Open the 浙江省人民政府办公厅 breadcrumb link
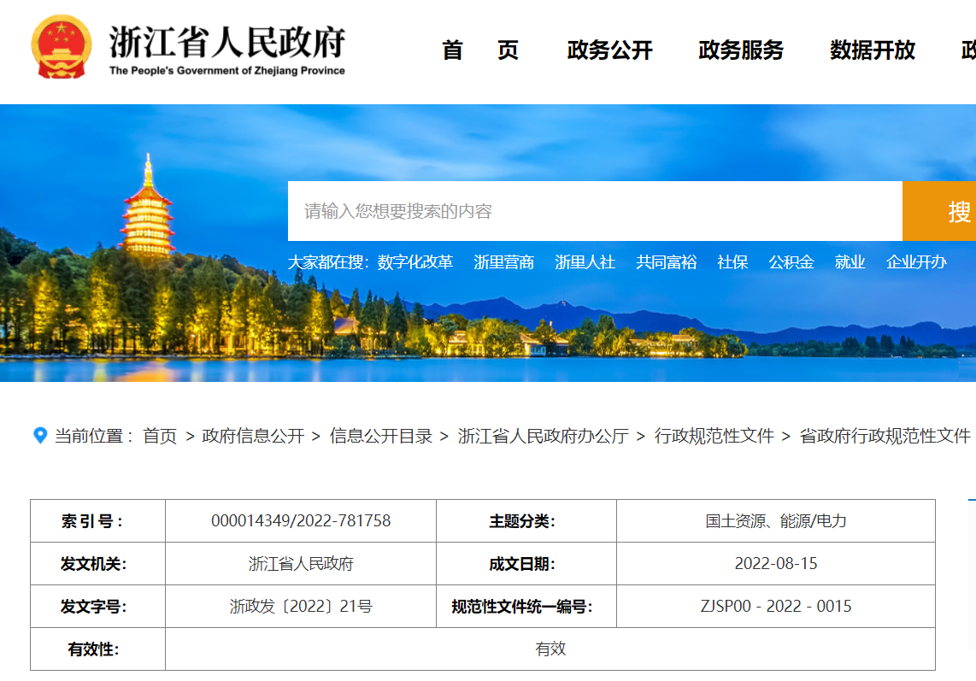This screenshot has height=681, width=976. click(x=544, y=436)
